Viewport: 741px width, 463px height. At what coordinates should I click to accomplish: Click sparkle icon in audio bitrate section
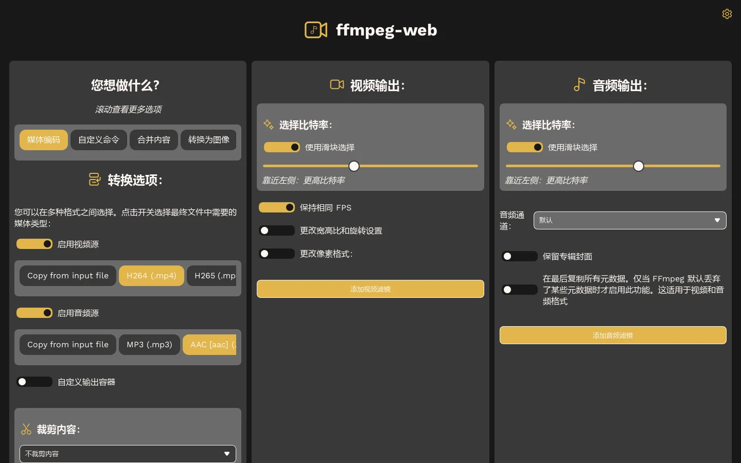(x=511, y=124)
